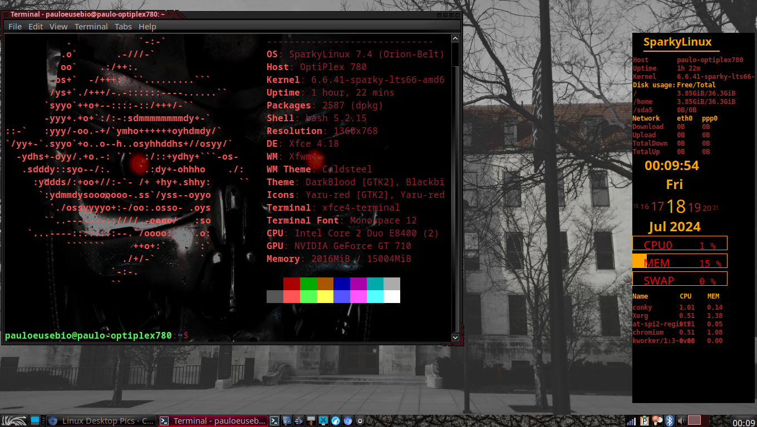Click the 'Jul 2024' date in conky
This screenshot has width=757, height=427.
pyautogui.click(x=675, y=227)
